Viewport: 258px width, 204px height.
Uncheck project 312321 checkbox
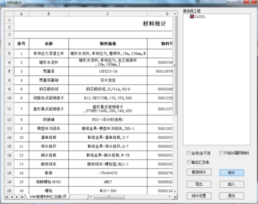pyautogui.click(x=192, y=17)
